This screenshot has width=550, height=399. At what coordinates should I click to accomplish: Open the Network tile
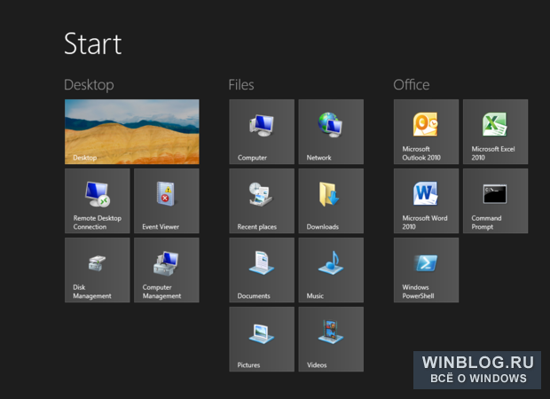[331, 131]
